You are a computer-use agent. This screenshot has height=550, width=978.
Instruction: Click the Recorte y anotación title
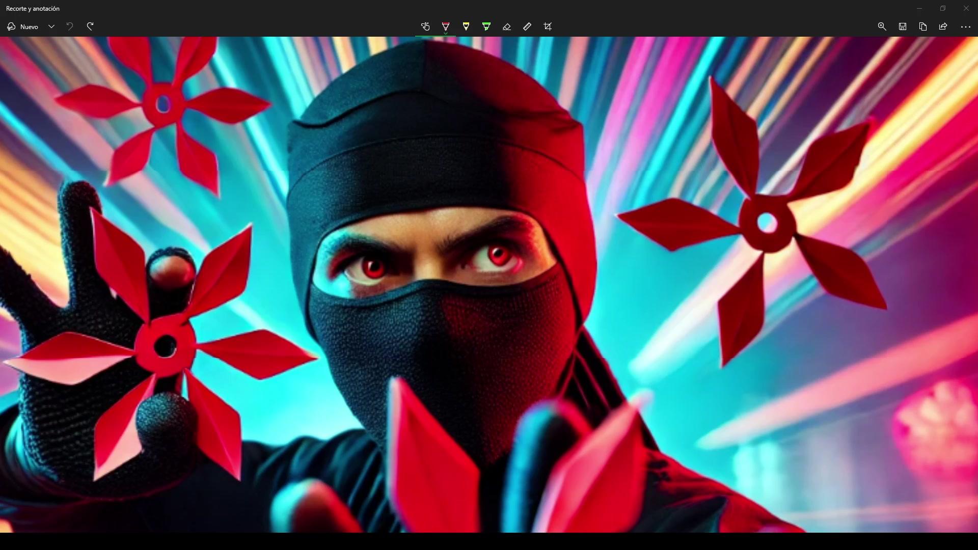coord(33,9)
